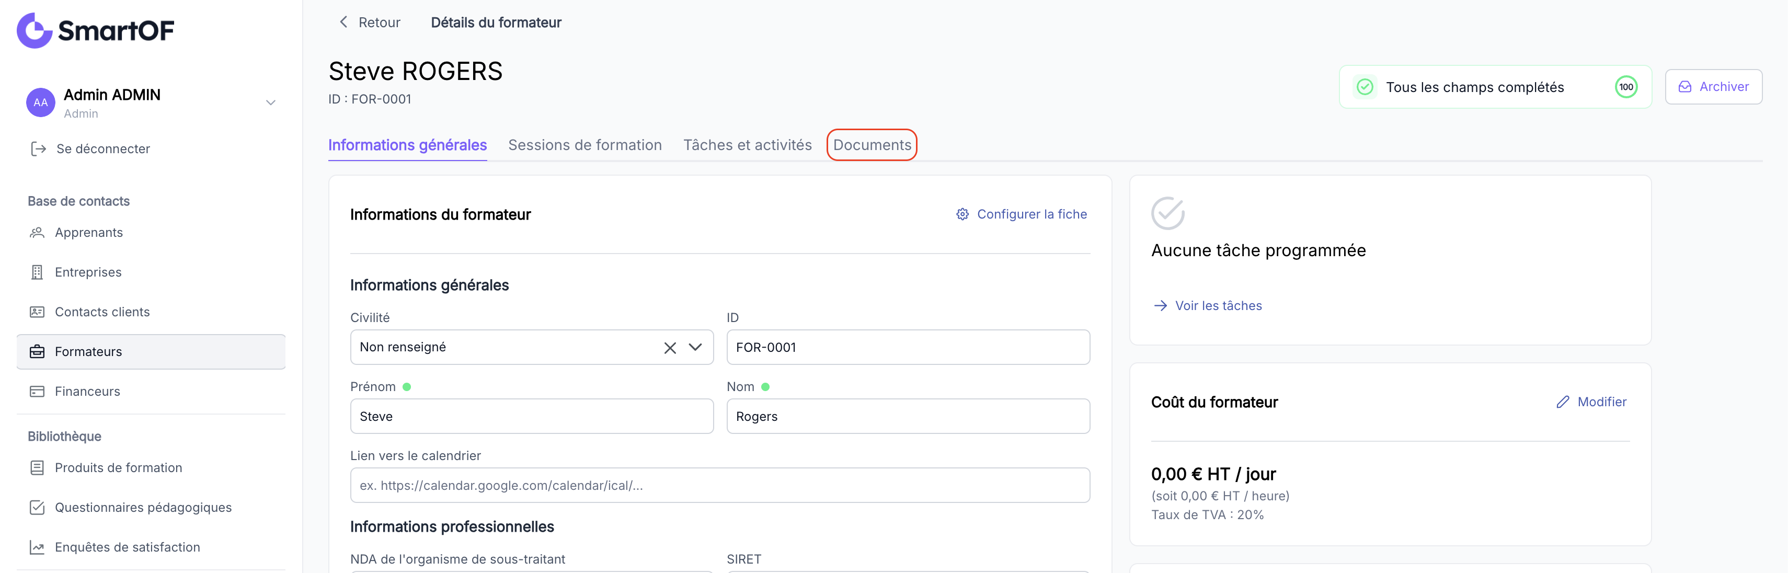The image size is (1788, 573).
Task: Open Questionnaires pédagogiques
Action: coord(143,508)
